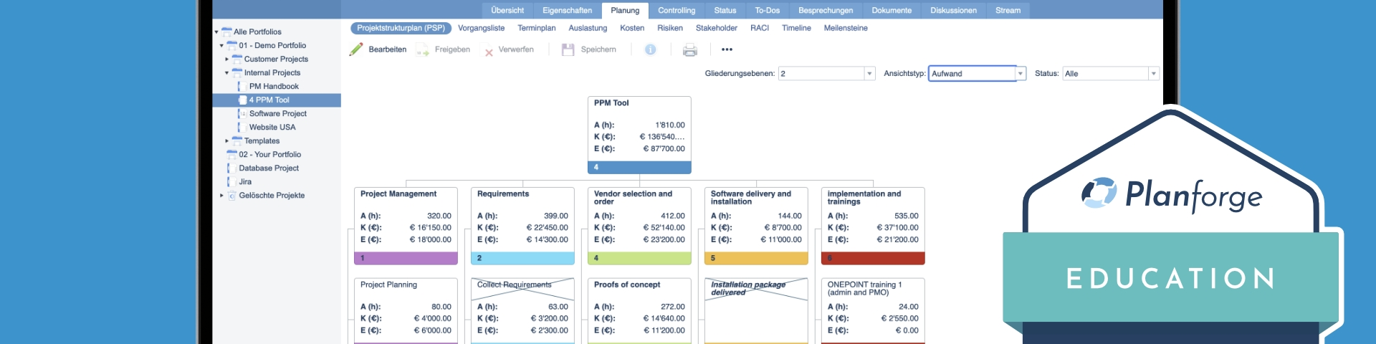This screenshot has width=1376, height=344.
Task: Open the Auslastung view
Action: 588,28
